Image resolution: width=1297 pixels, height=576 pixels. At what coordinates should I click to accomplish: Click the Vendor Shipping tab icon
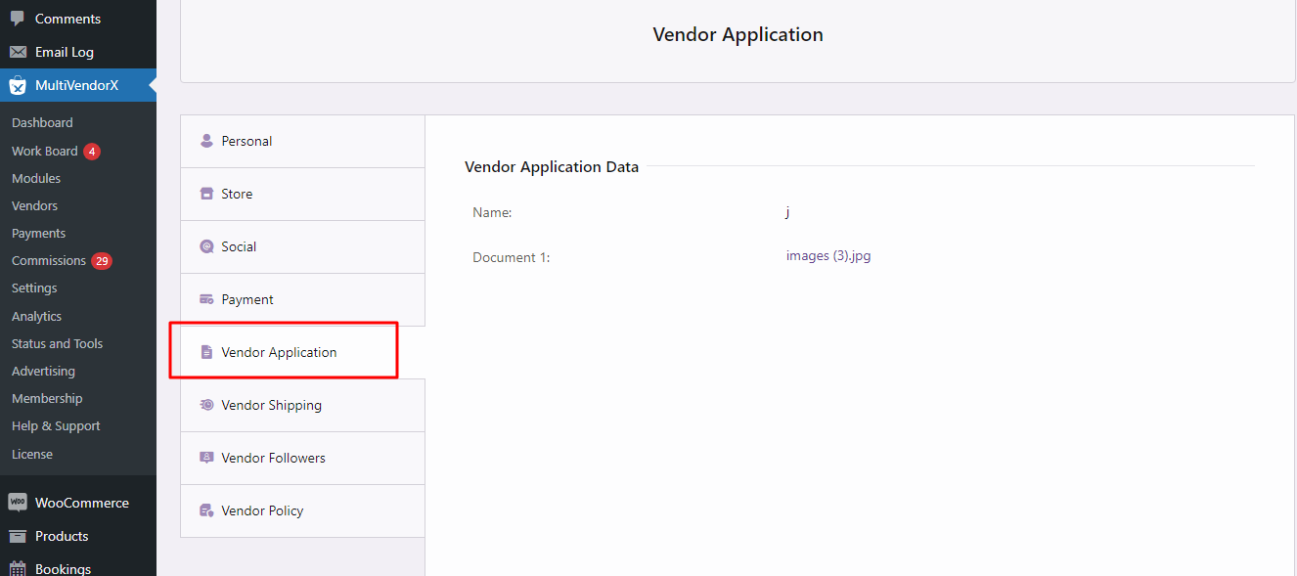pyautogui.click(x=206, y=405)
